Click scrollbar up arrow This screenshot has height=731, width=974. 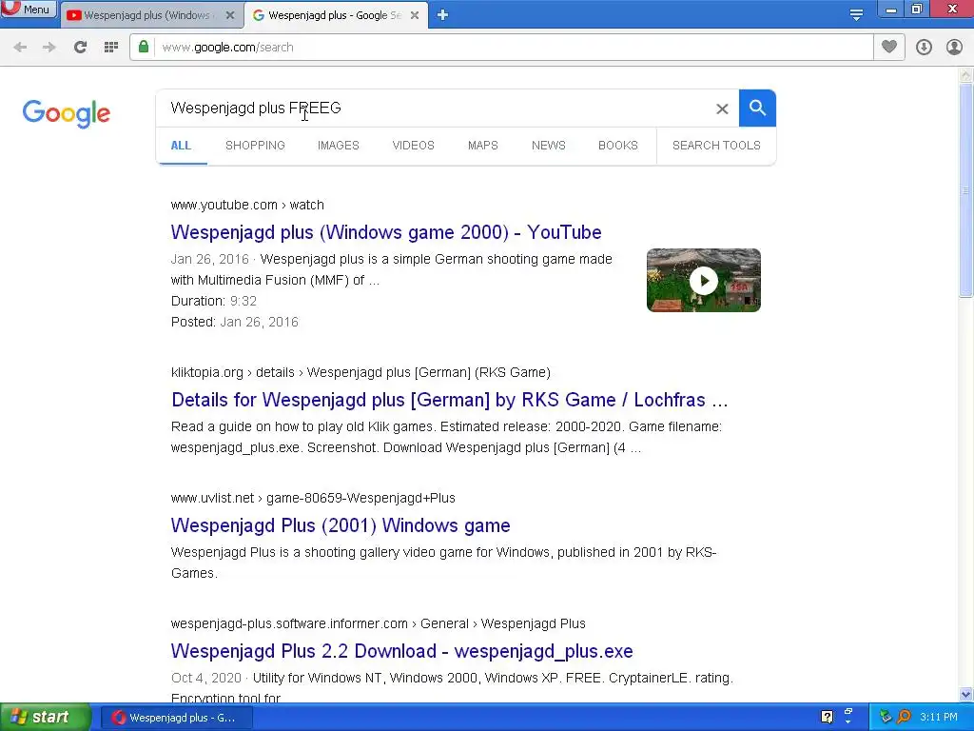(965, 75)
